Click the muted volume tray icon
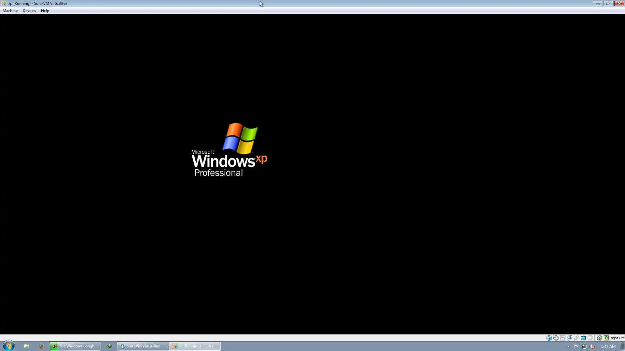Screen dimensions: 625x351 [592, 346]
